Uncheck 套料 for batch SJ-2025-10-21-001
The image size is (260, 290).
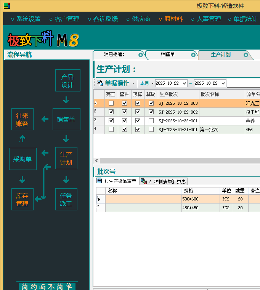pos(124,130)
